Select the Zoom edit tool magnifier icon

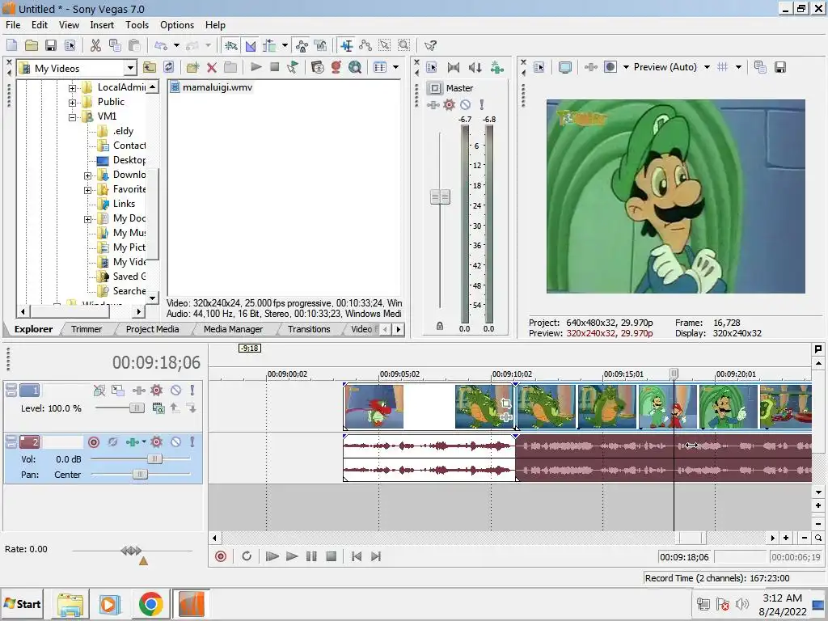404,45
